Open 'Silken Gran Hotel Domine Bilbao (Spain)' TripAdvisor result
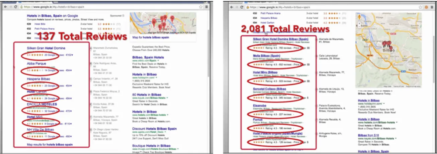 point(281,39)
